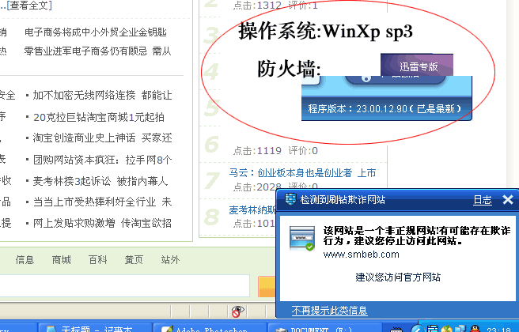
Task: Switch to 无标题 - 记事本 taskbar window
Action: click(95, 328)
